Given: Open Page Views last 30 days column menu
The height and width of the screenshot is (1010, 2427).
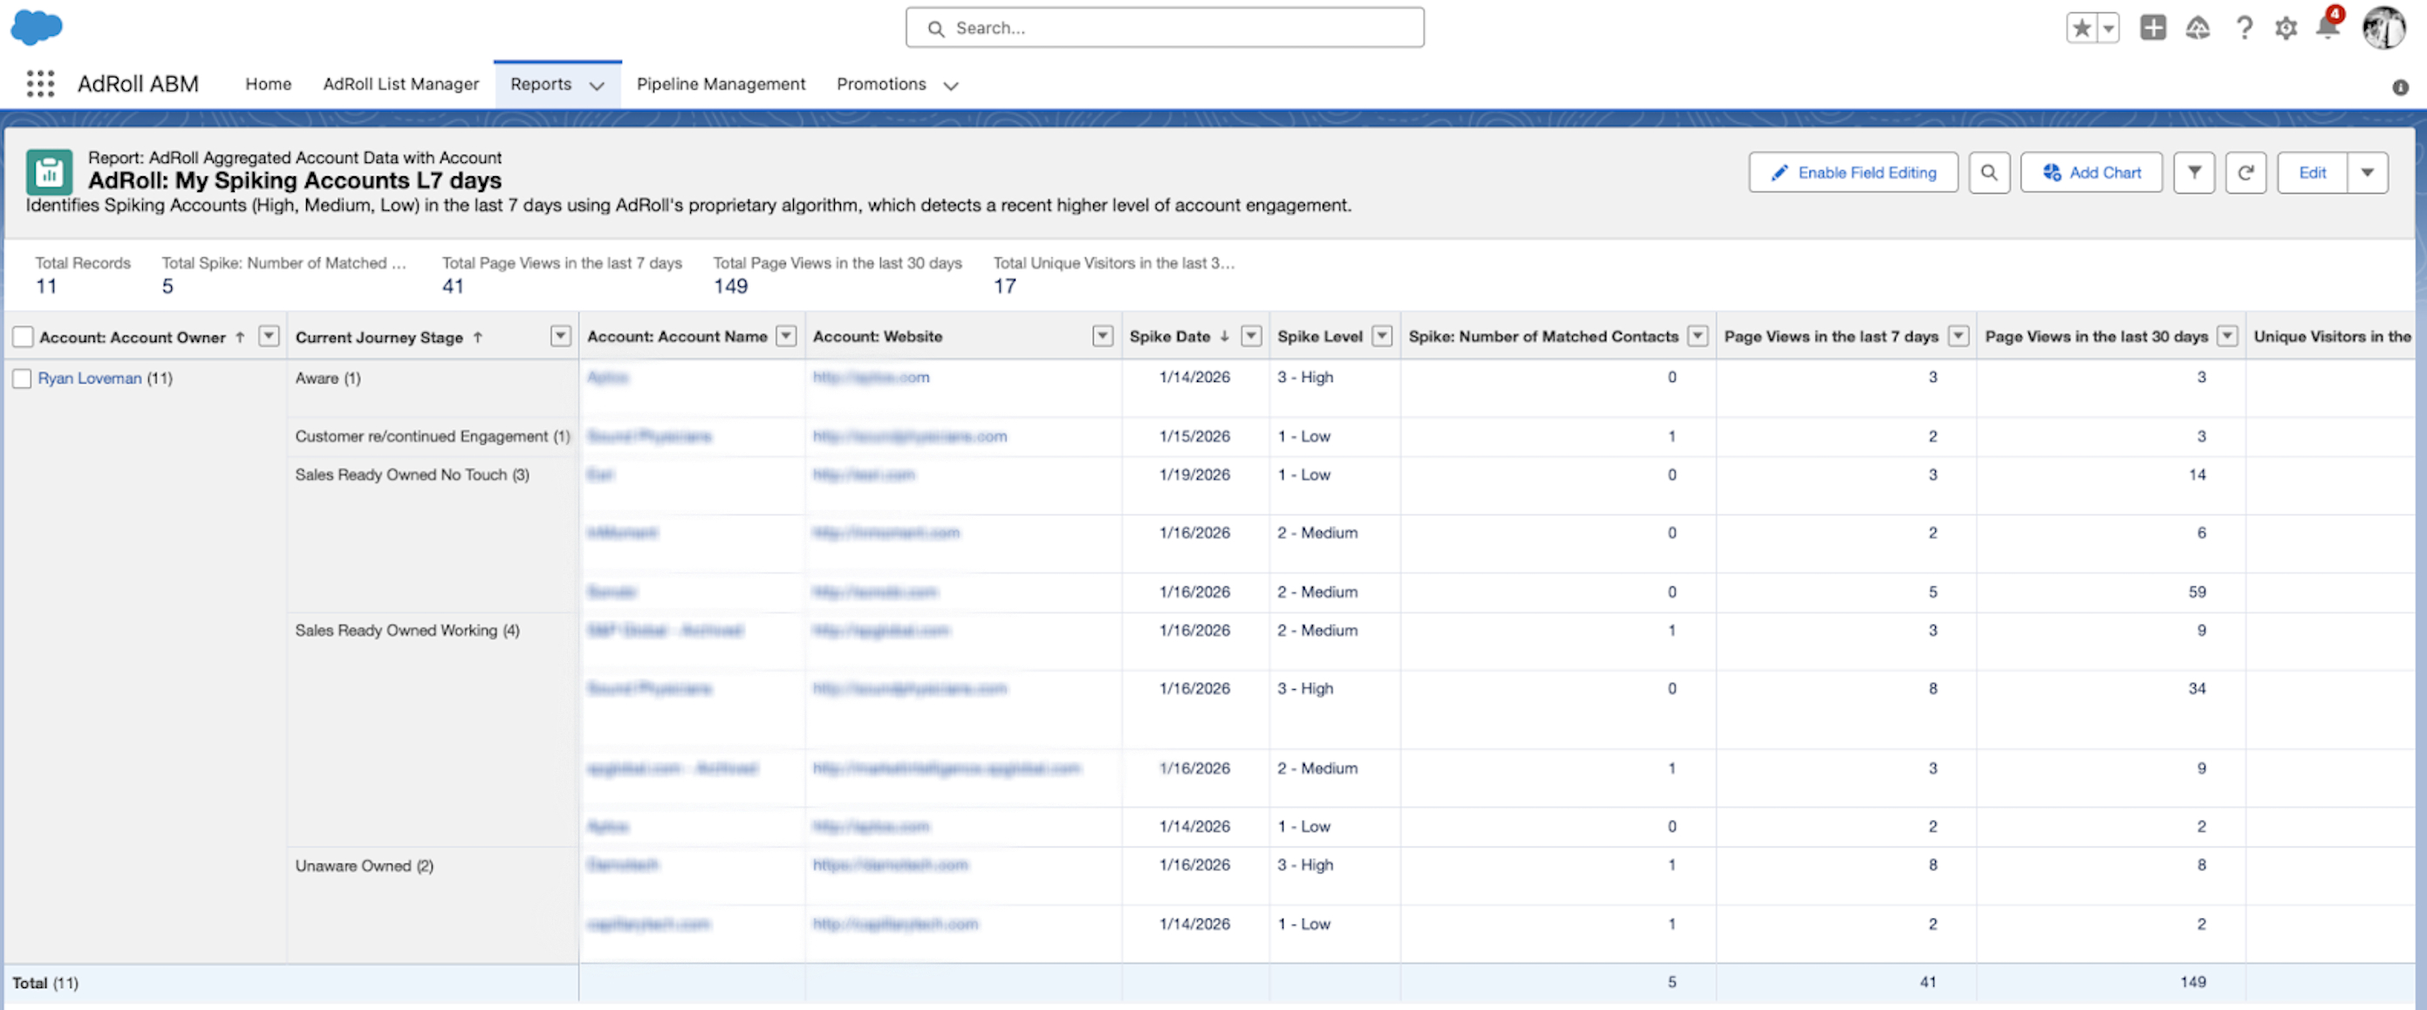Looking at the screenshot, I should point(2227,337).
